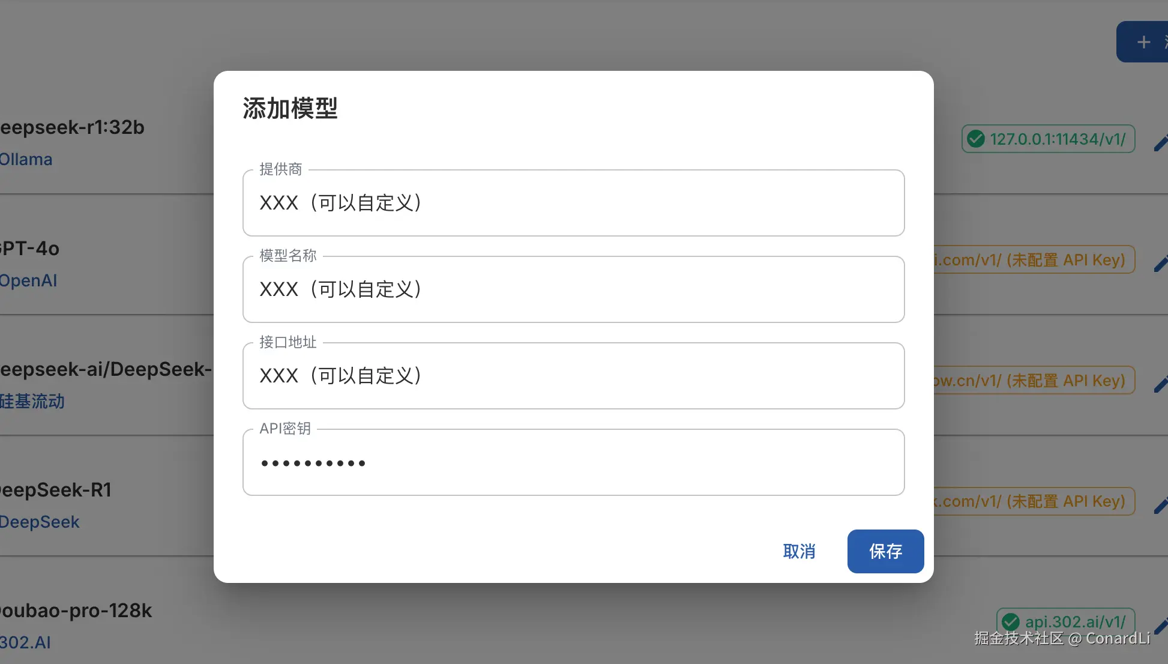Click the API key (API密钥) password field
The image size is (1168, 664).
(x=573, y=462)
